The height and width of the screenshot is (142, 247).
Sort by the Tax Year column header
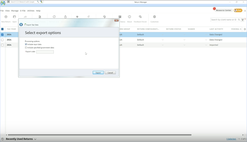11,29
